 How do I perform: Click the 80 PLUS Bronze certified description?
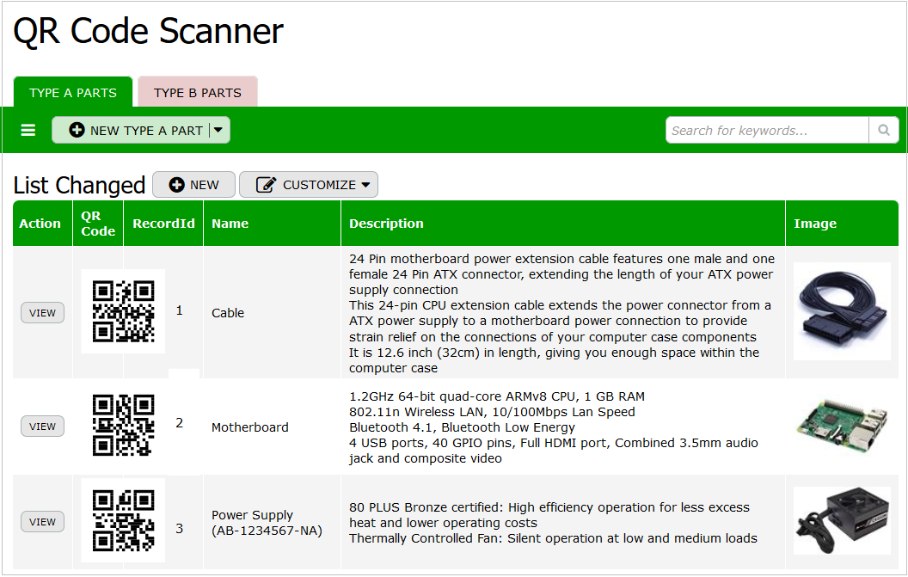tap(553, 523)
